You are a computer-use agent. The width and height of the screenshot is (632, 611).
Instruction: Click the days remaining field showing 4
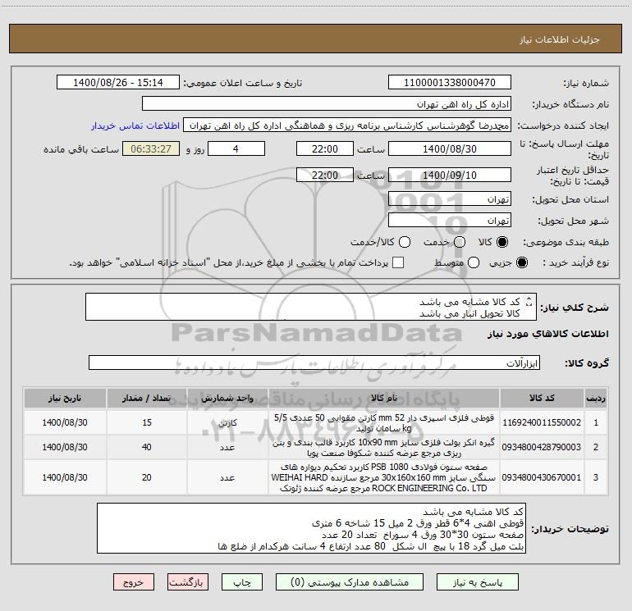tap(236, 148)
